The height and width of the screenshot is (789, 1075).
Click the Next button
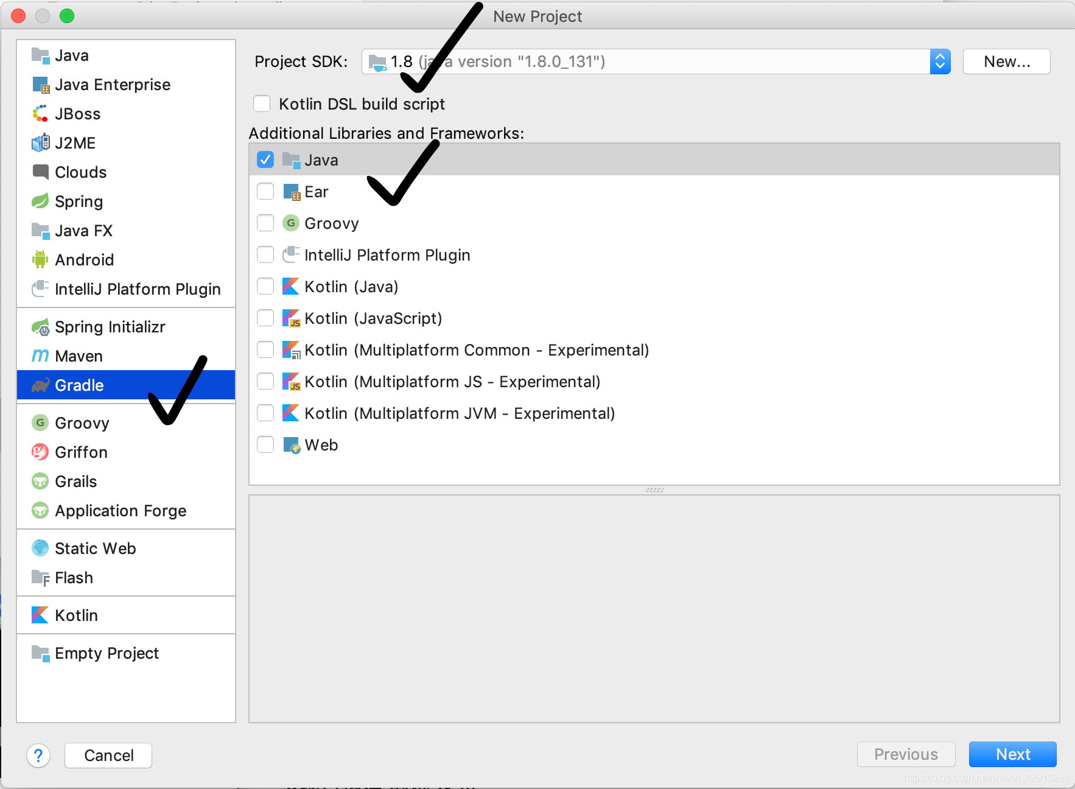(x=1012, y=754)
